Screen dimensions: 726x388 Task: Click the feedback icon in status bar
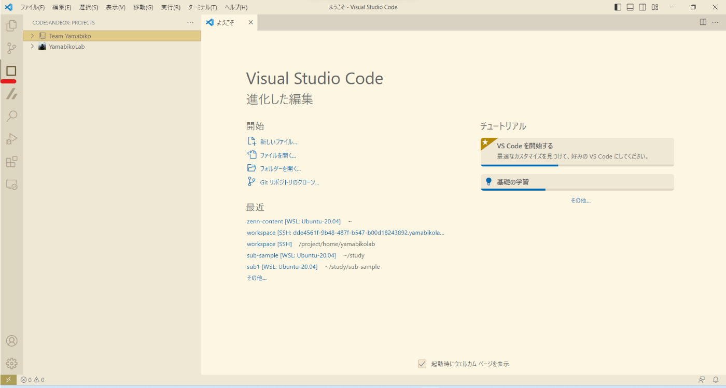[702, 380]
